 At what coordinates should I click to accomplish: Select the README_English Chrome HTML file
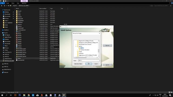[22, 49]
